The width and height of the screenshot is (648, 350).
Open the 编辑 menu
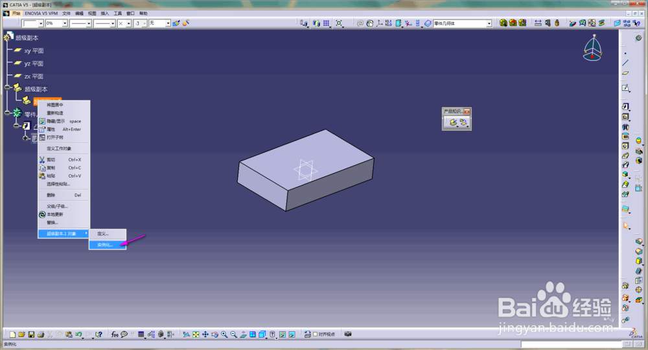79,13
